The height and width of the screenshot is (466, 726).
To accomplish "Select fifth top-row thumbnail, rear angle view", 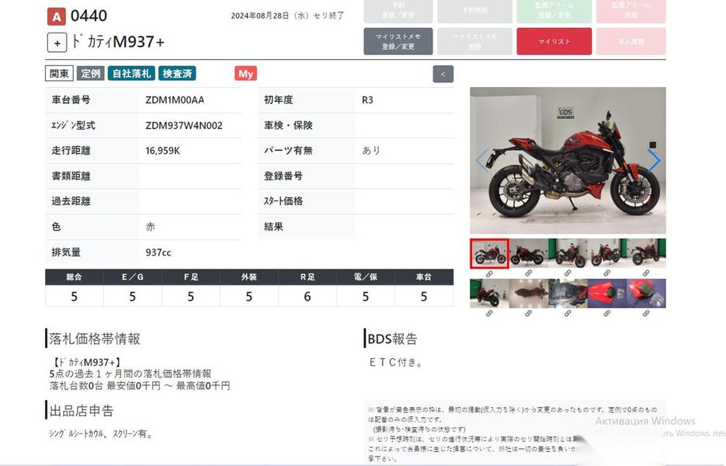I will click(646, 253).
